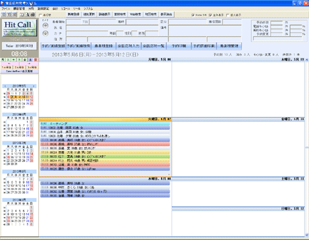The width and height of the screenshot is (309, 240).
Task: Toggle the first checked option in top-right toolbar
Action: pyautogui.click(x=193, y=15)
